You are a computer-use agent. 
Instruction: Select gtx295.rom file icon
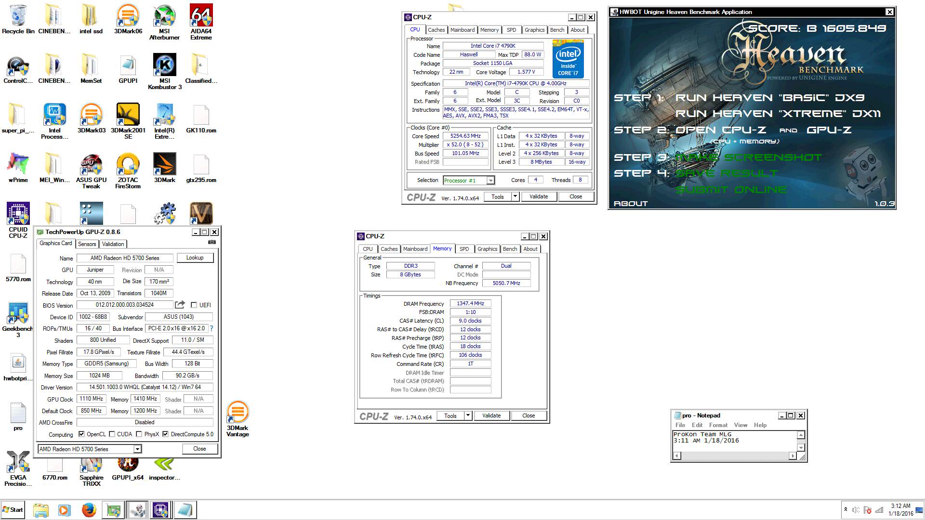(201, 168)
